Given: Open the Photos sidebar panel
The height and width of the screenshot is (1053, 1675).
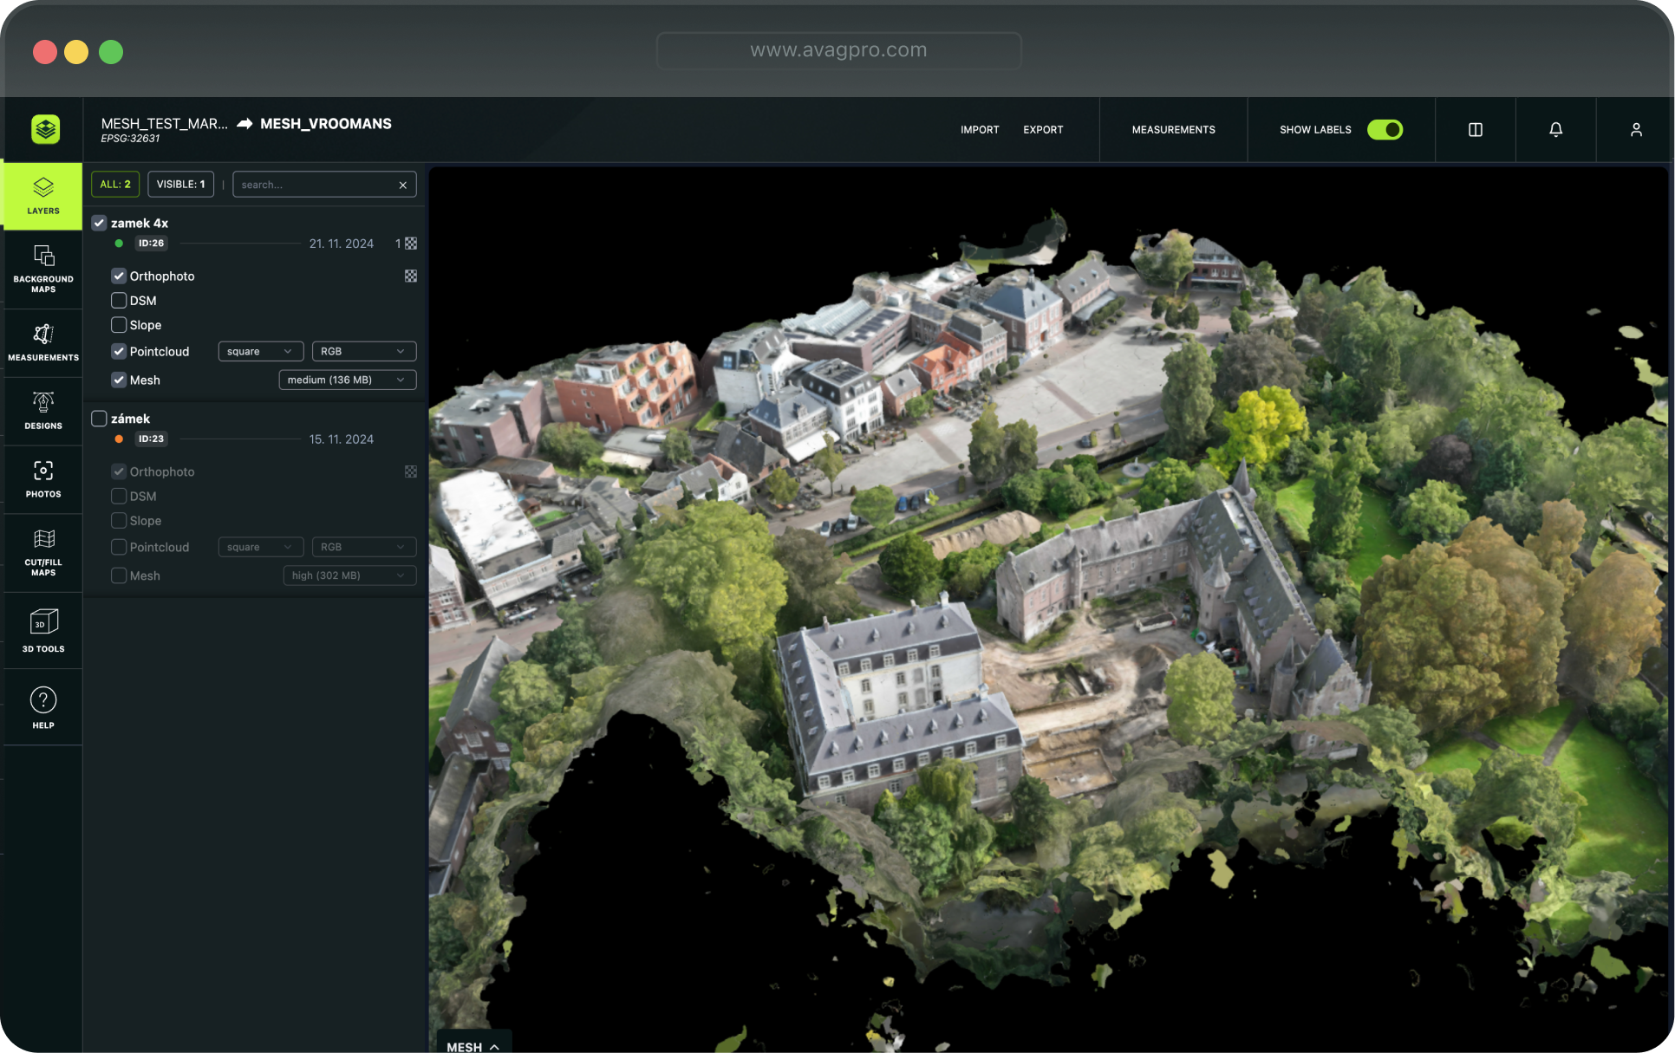Looking at the screenshot, I should (43, 478).
